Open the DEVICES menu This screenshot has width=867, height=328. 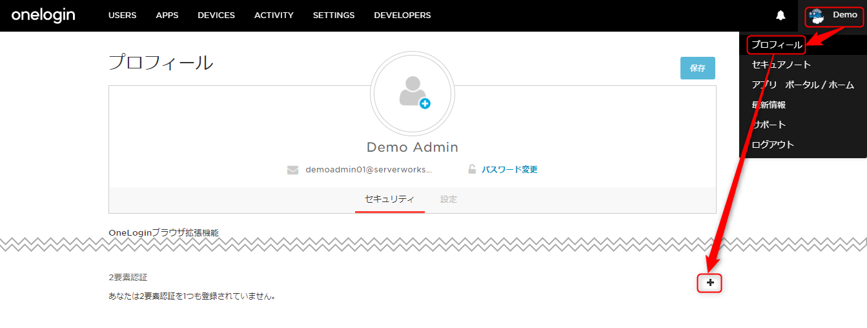click(x=216, y=15)
